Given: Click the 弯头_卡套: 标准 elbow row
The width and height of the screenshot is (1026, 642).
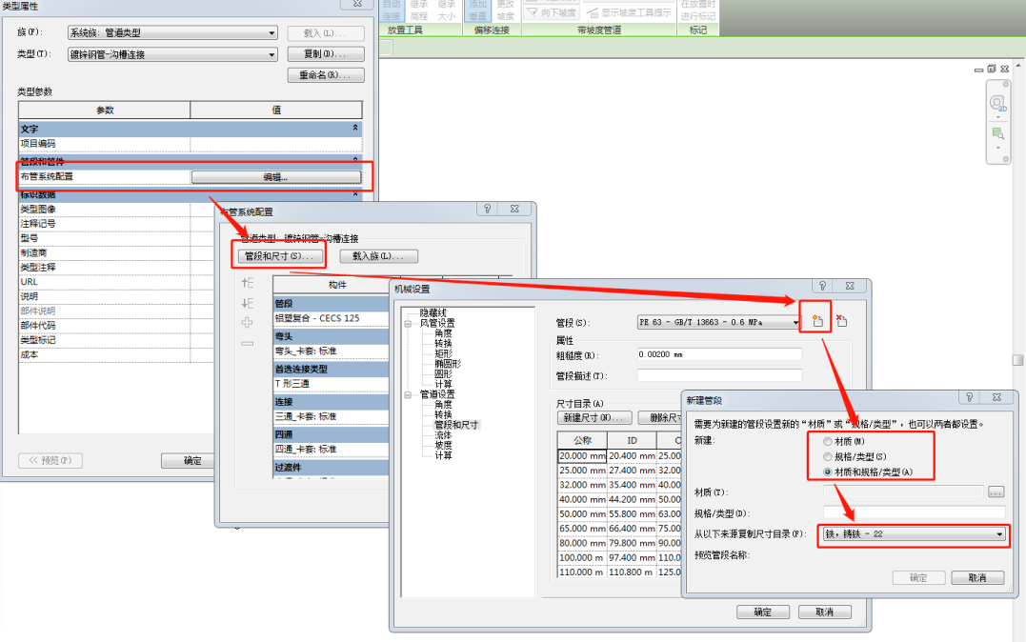Looking at the screenshot, I should coord(332,351).
